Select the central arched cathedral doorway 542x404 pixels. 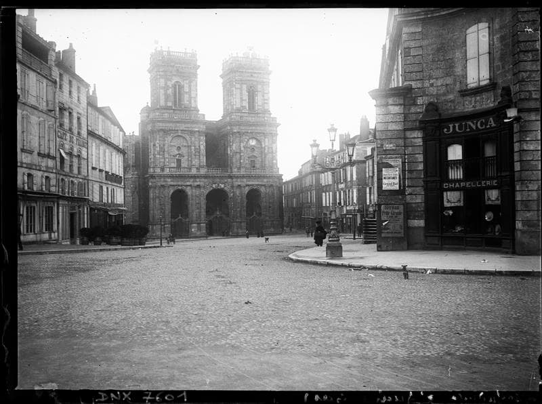click(x=217, y=212)
